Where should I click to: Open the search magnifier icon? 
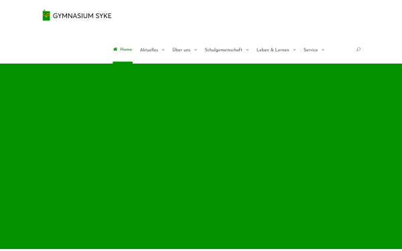click(358, 50)
